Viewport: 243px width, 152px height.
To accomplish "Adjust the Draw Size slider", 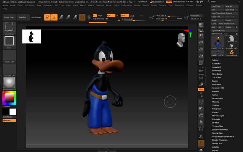I will click(169, 19).
